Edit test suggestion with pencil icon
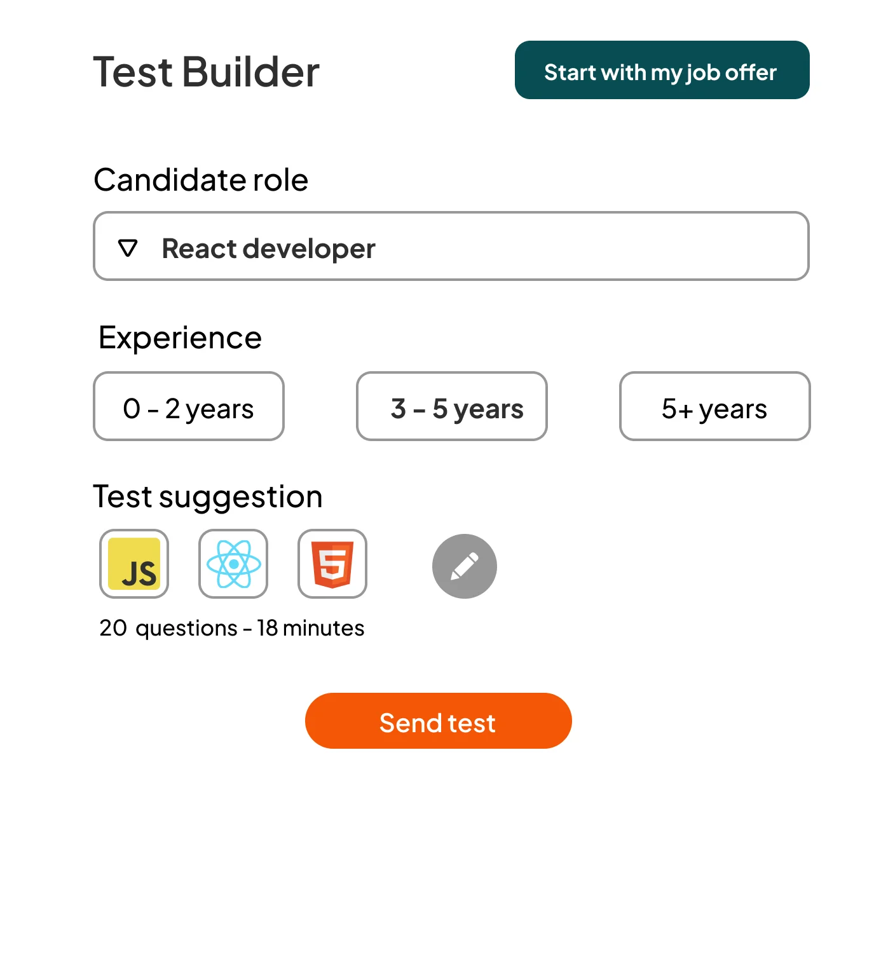The height and width of the screenshot is (975, 881). click(465, 566)
